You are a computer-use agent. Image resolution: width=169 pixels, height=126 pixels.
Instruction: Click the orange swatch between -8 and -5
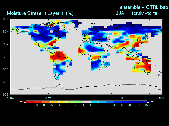(47, 102)
